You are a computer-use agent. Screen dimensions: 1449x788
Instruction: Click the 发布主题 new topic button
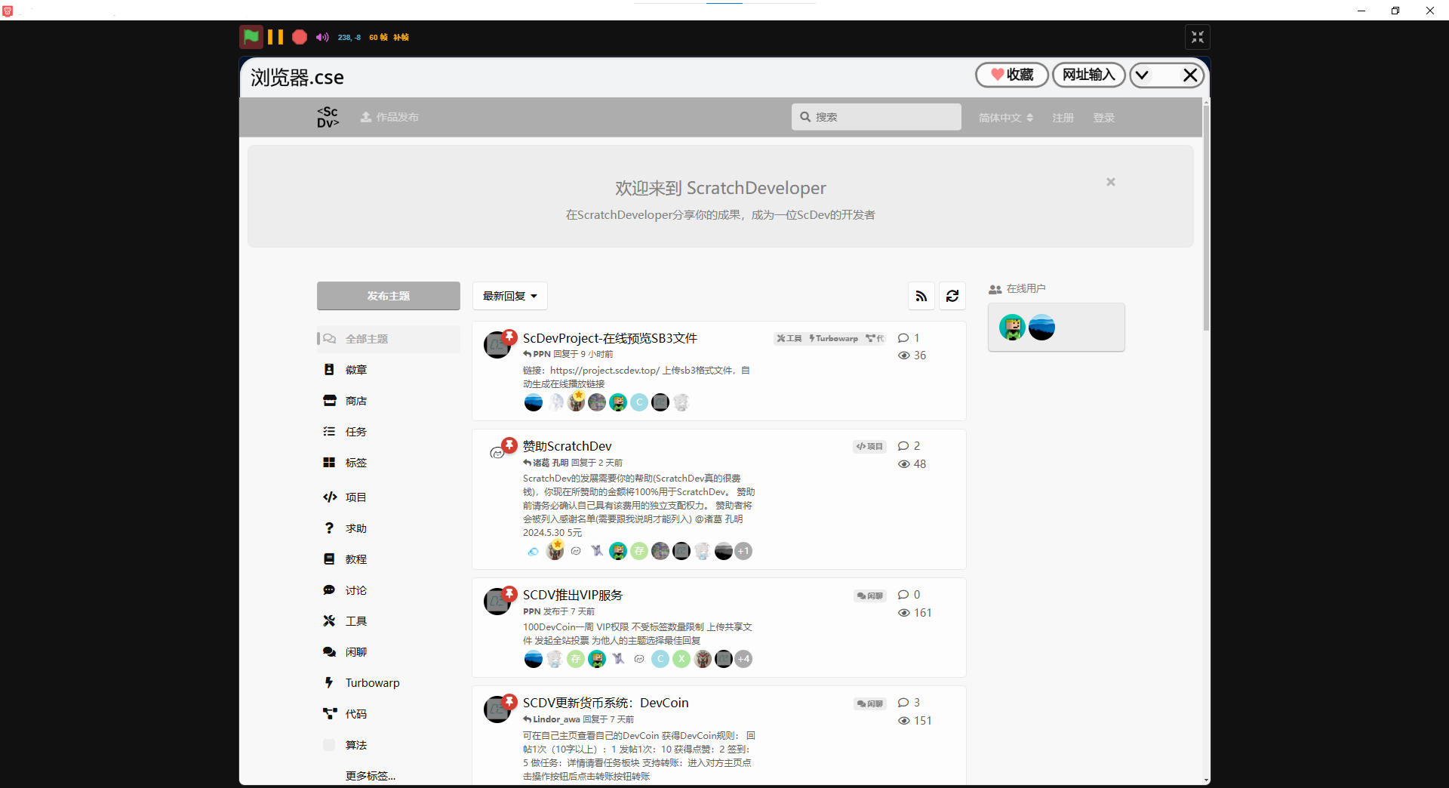pos(389,296)
